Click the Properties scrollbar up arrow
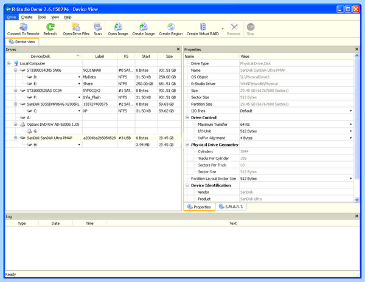This screenshot has height=282, width=365. [356, 56]
